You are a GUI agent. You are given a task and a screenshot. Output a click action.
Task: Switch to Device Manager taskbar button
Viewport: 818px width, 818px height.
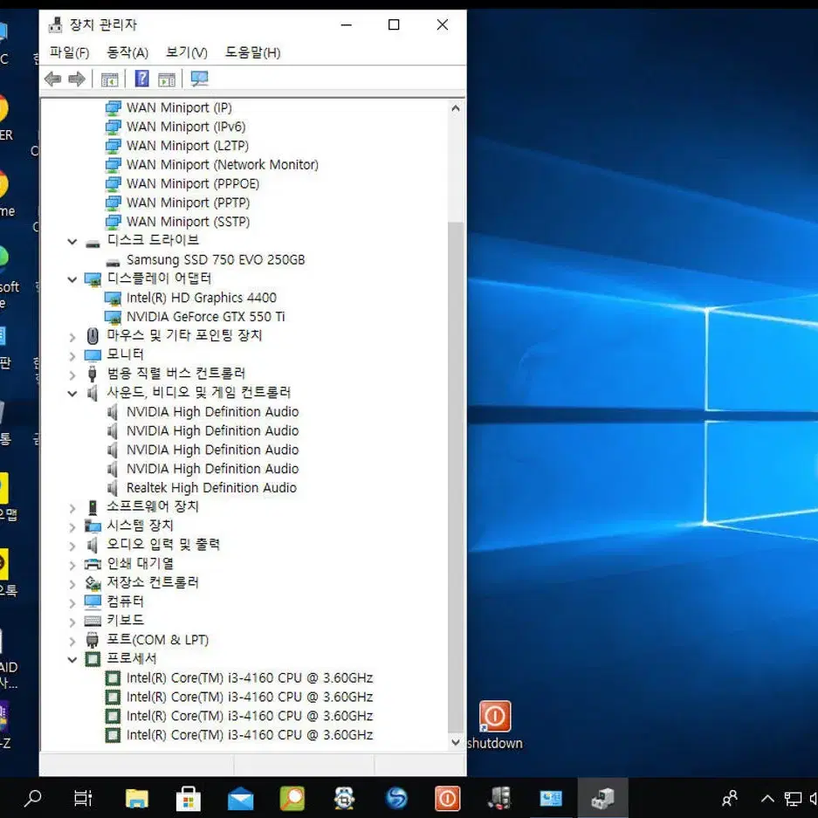pyautogui.click(x=602, y=798)
